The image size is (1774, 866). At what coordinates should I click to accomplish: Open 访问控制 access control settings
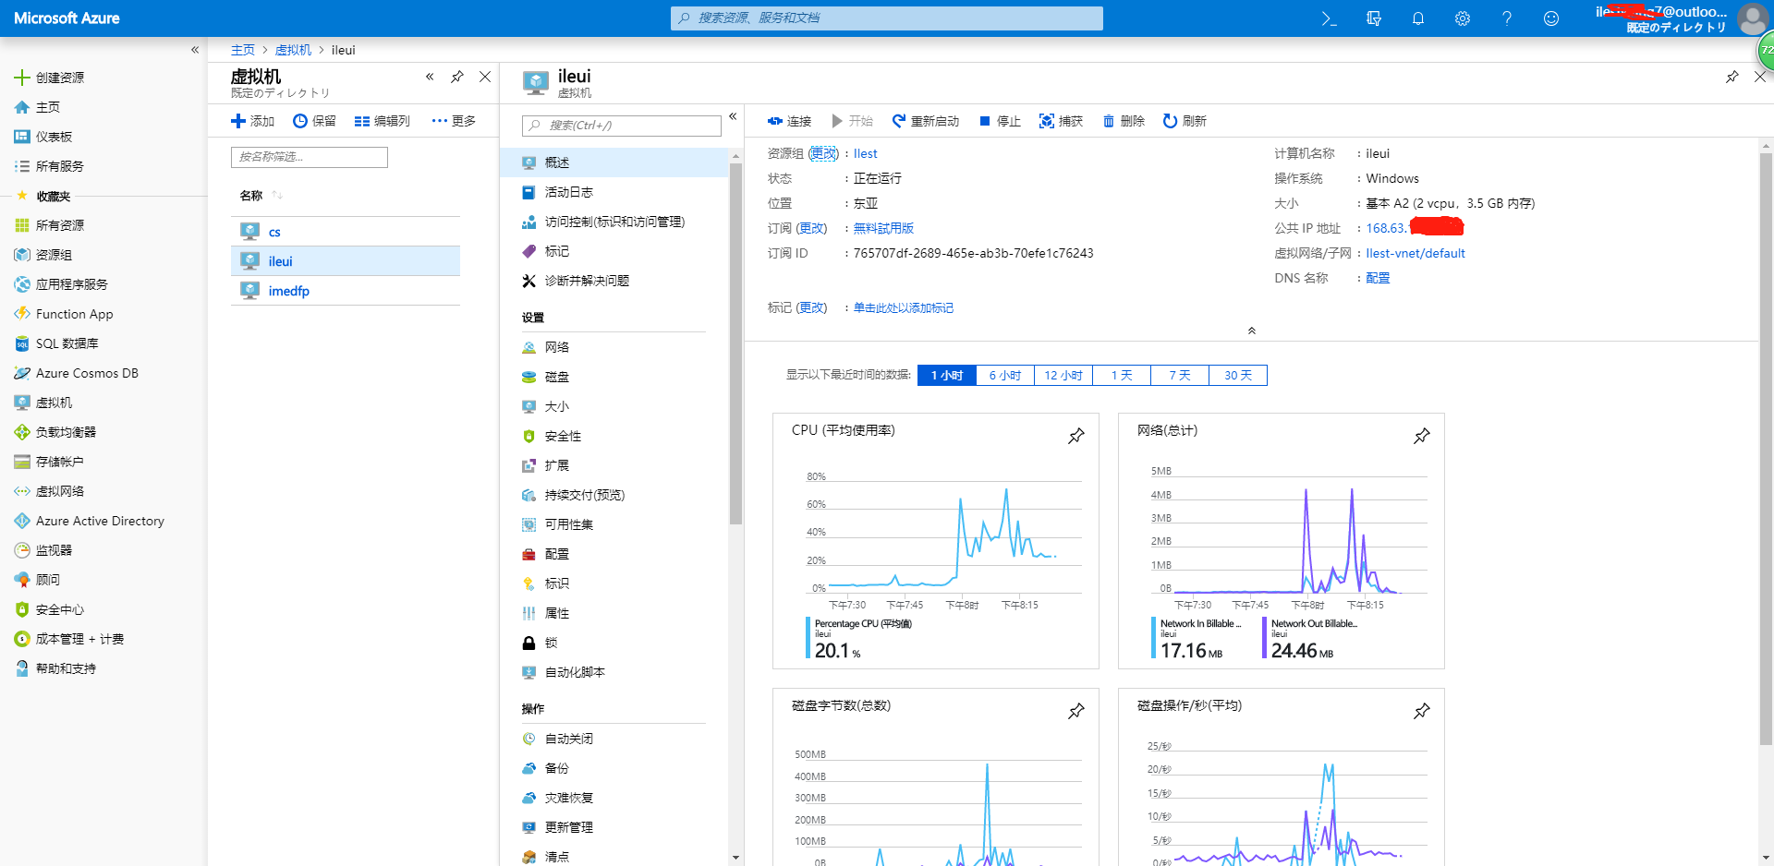click(614, 222)
